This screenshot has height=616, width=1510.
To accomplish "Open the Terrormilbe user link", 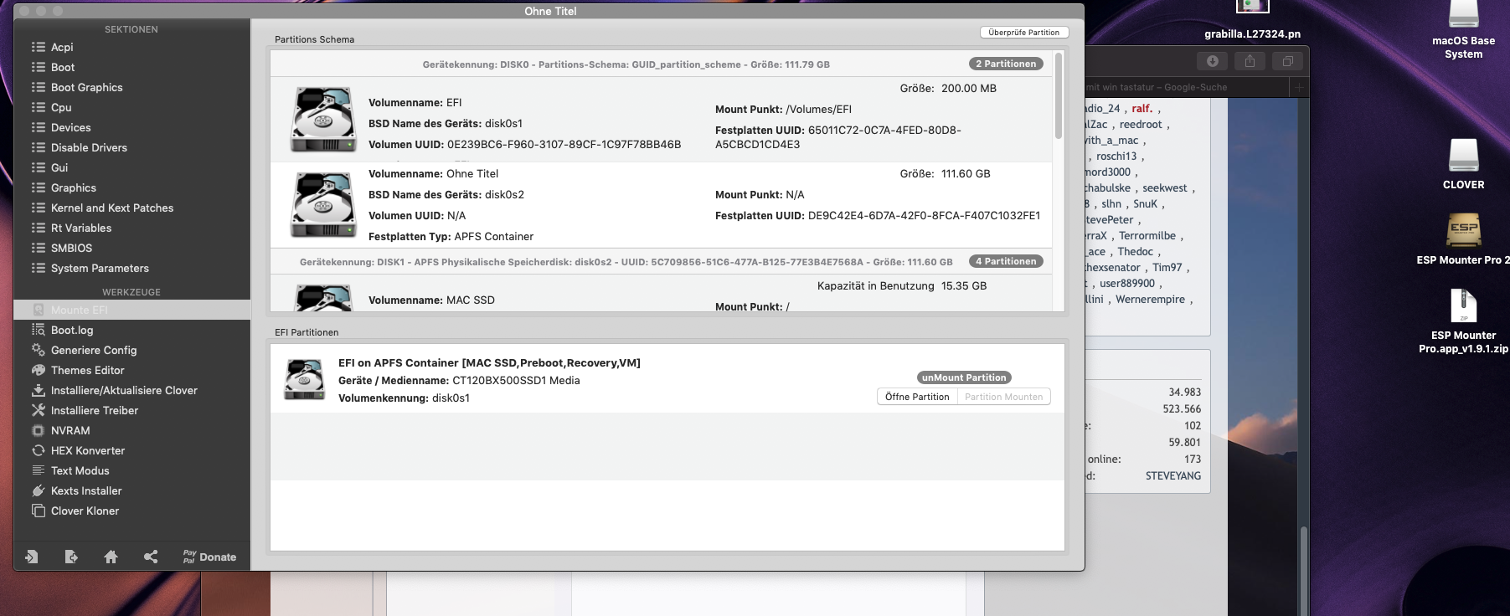I will pyautogui.click(x=1147, y=236).
